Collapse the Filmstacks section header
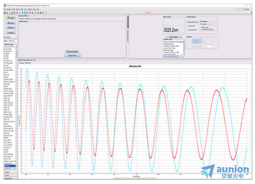Viewport: 255px width, 184px height. [11, 37]
